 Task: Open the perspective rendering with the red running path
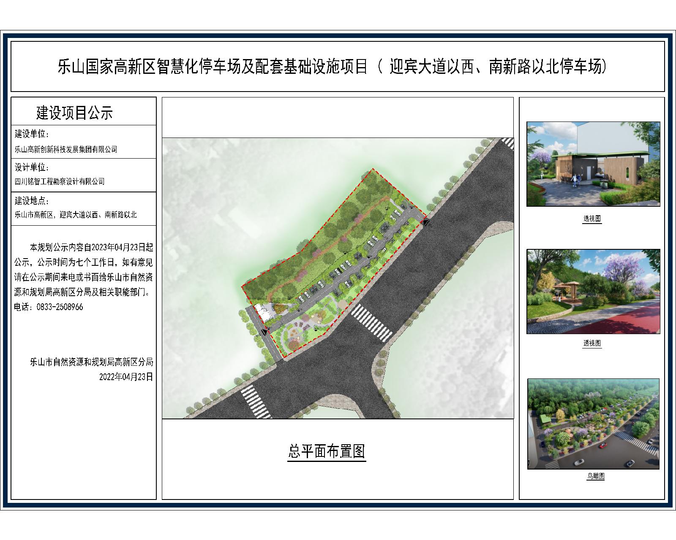pyautogui.click(x=593, y=291)
